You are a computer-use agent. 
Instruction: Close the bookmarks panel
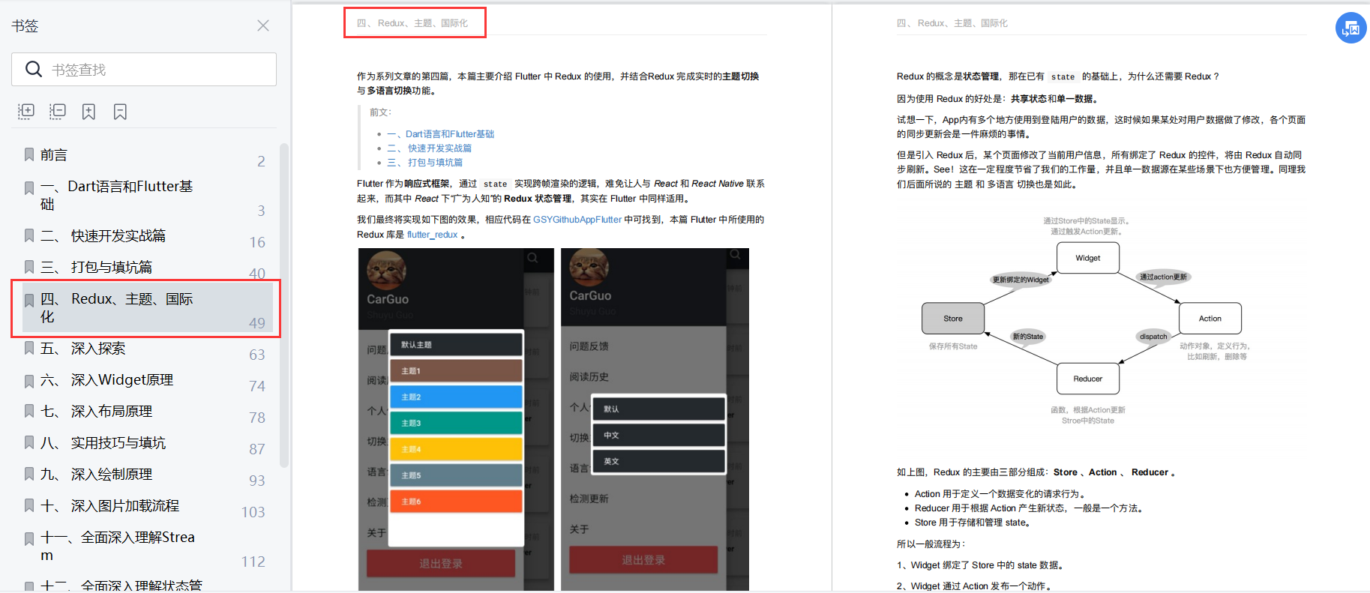(x=263, y=25)
